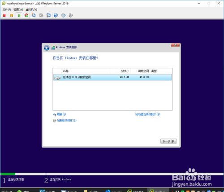Click the 40.0 GB total size value
224x192 pixels.
125,77
